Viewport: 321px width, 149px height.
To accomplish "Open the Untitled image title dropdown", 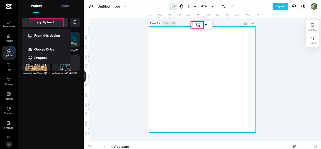I will [112, 6].
